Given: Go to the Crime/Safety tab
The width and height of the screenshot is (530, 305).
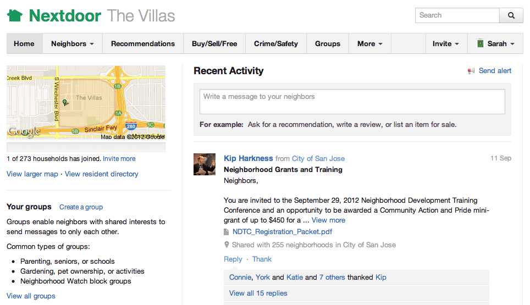Looking at the screenshot, I should pos(276,43).
